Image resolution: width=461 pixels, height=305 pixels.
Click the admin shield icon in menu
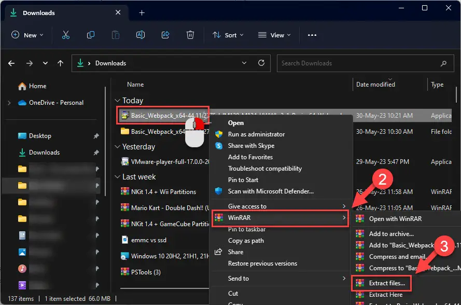point(219,134)
